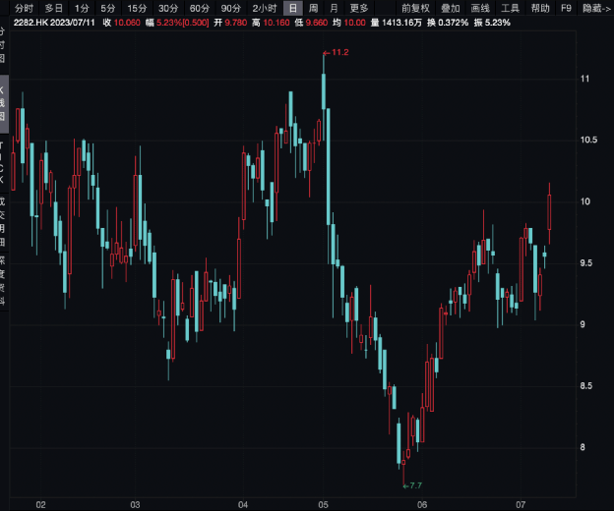The image size is (614, 511).
Task: Collapse side panel with 隐藏-> button
Action: (x=596, y=8)
